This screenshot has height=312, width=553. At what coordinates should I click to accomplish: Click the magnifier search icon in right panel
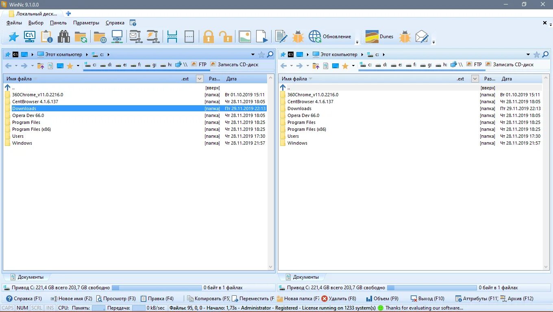pyautogui.click(x=545, y=54)
